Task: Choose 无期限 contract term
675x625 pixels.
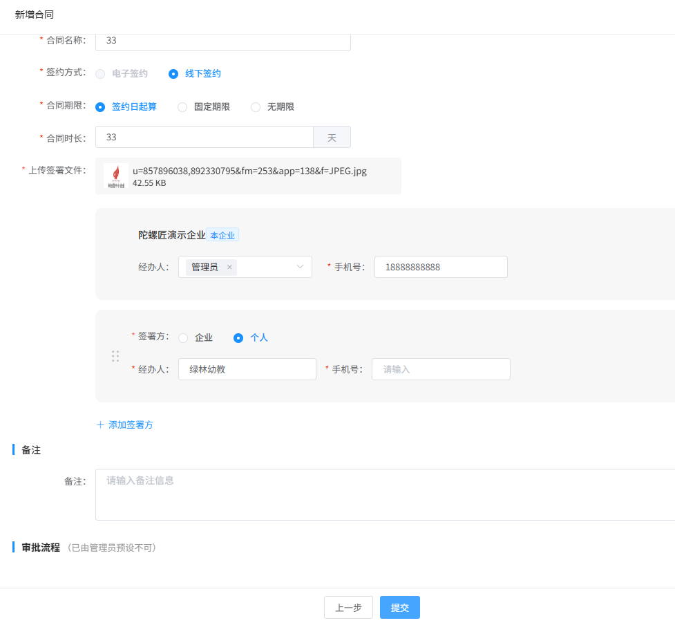Action: point(256,106)
